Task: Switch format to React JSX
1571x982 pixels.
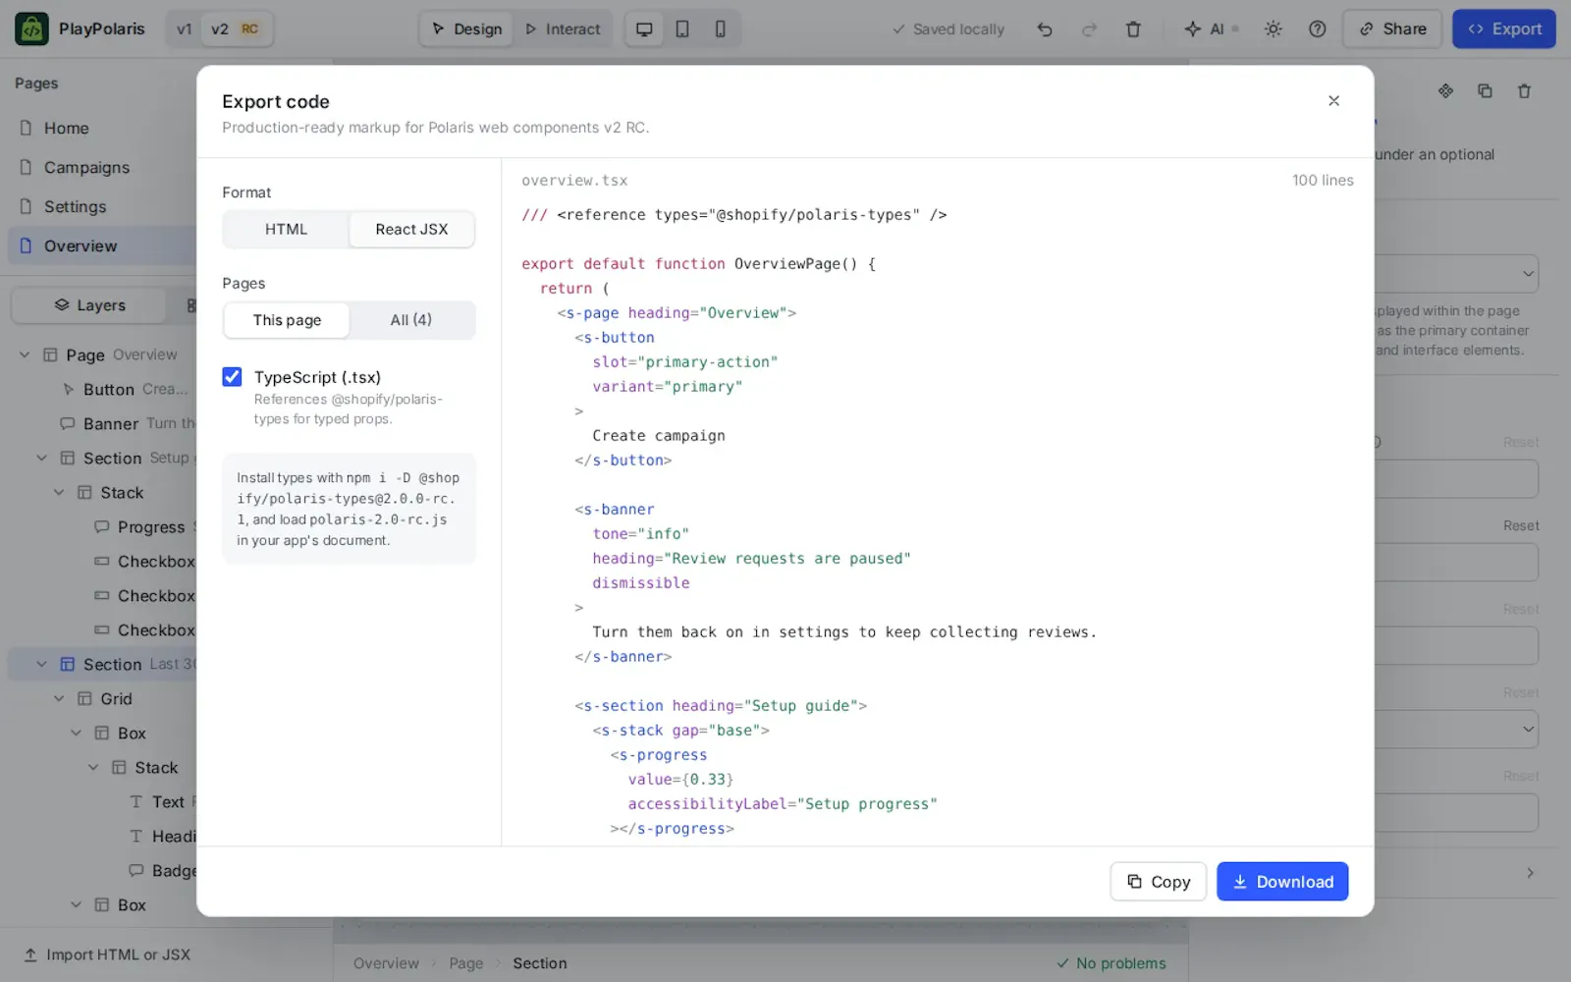Action: pos(411,229)
